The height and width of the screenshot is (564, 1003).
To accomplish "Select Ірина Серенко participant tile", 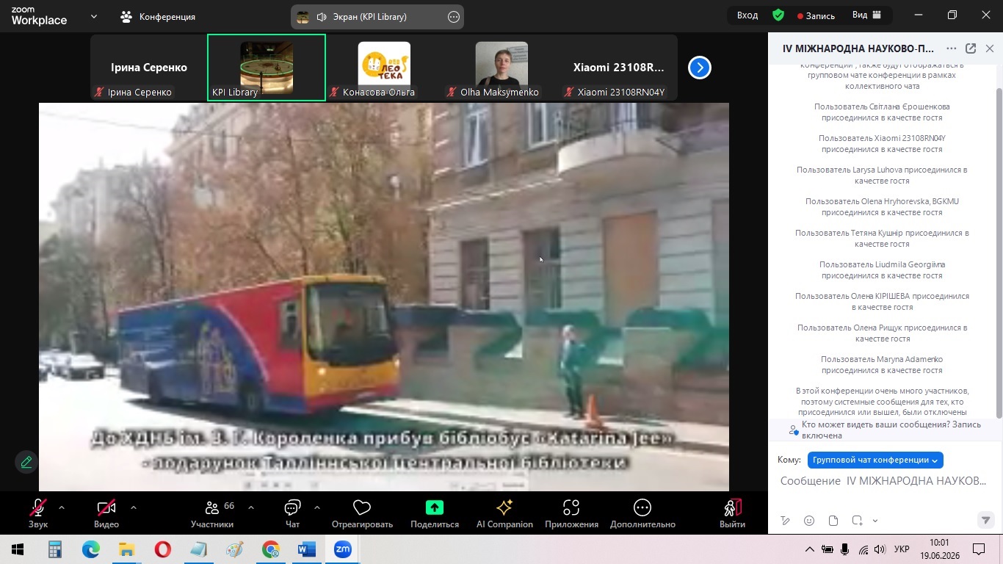I will (x=149, y=68).
